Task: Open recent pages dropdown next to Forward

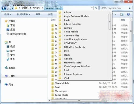Action: coord(13,8)
